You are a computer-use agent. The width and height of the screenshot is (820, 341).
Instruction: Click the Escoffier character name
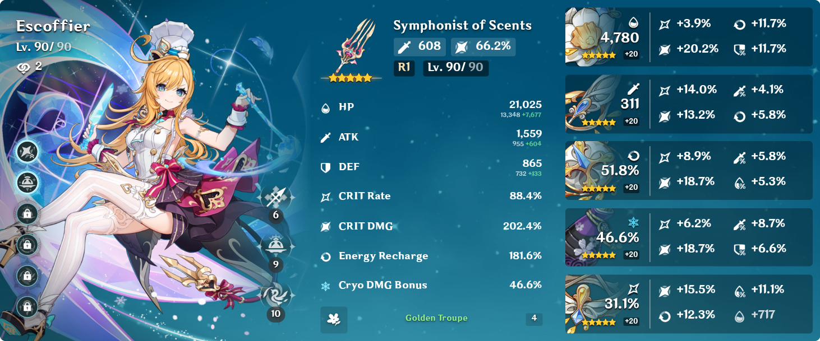[x=53, y=26]
